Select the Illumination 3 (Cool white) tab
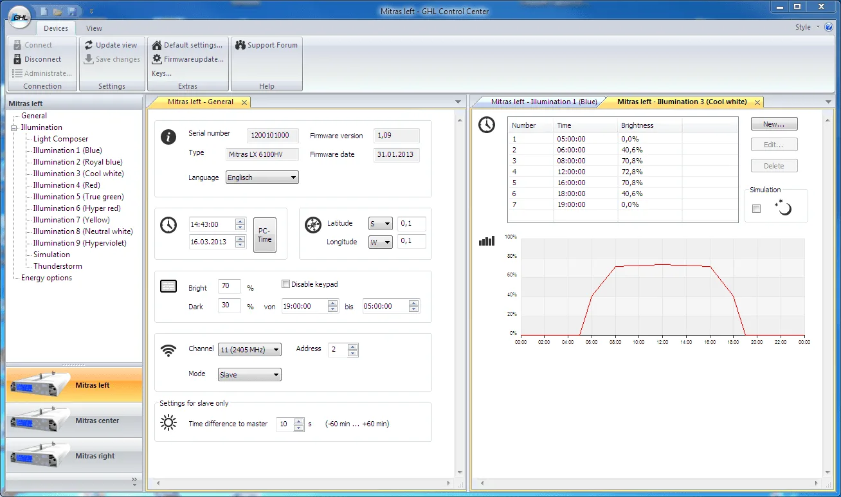 tap(682, 102)
